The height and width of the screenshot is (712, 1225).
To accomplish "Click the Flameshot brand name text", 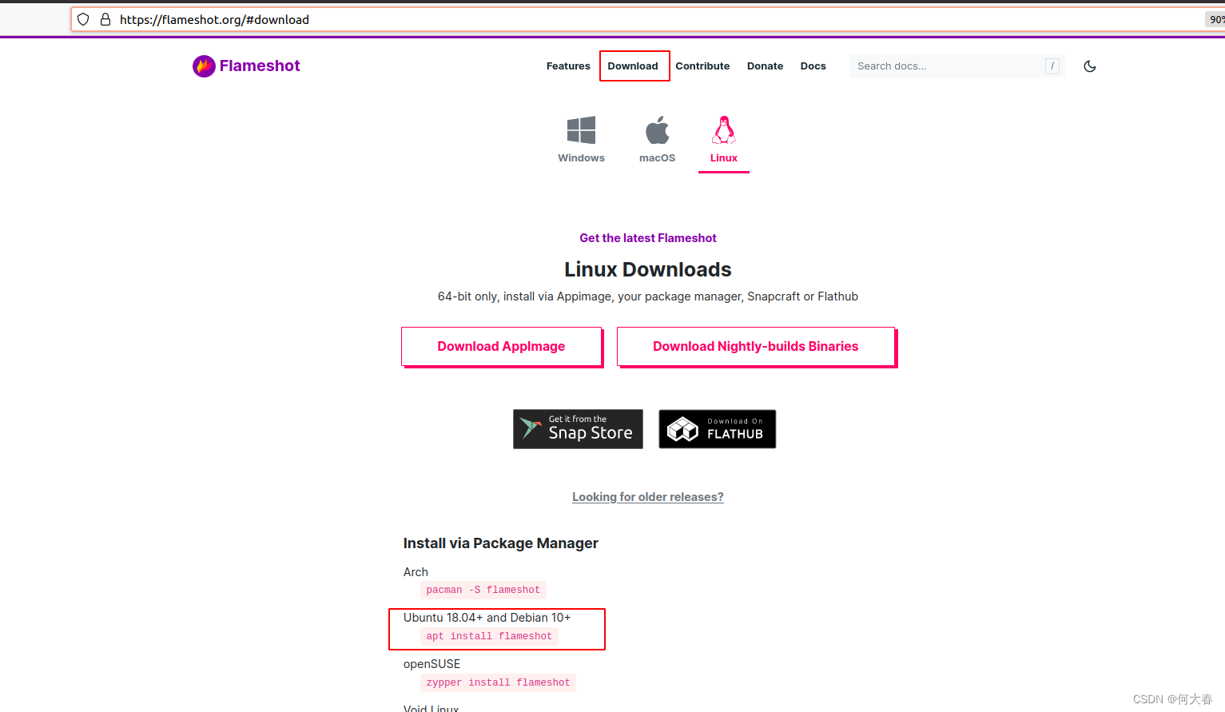I will tap(260, 66).
